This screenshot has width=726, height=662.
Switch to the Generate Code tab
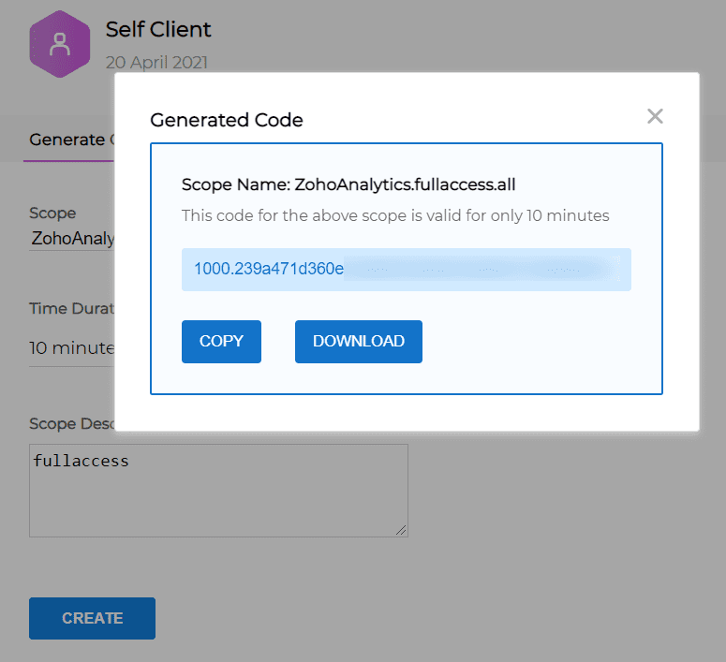(67, 140)
